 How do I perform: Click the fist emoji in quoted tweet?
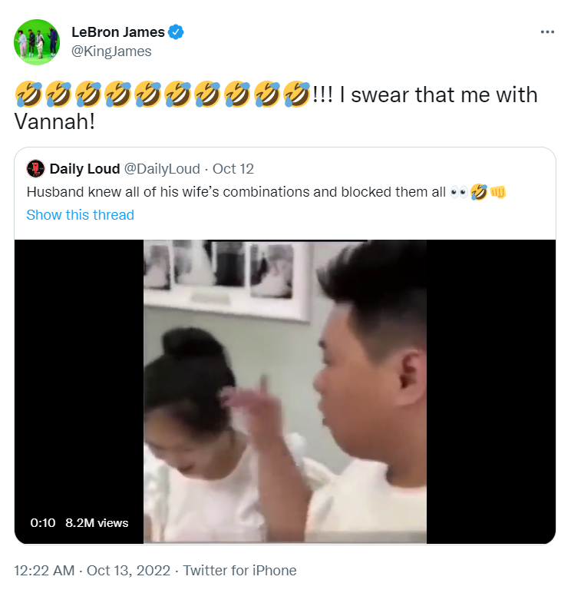click(497, 192)
